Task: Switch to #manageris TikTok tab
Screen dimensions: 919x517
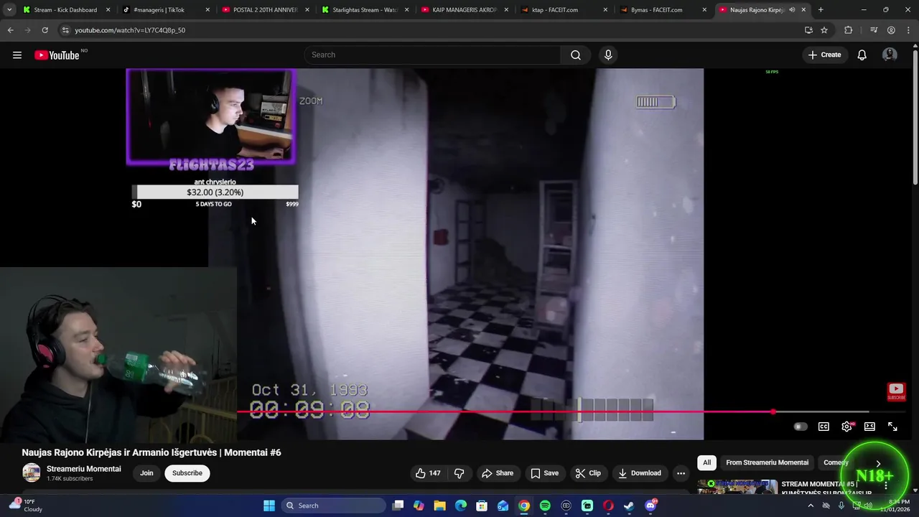Action: click(165, 10)
